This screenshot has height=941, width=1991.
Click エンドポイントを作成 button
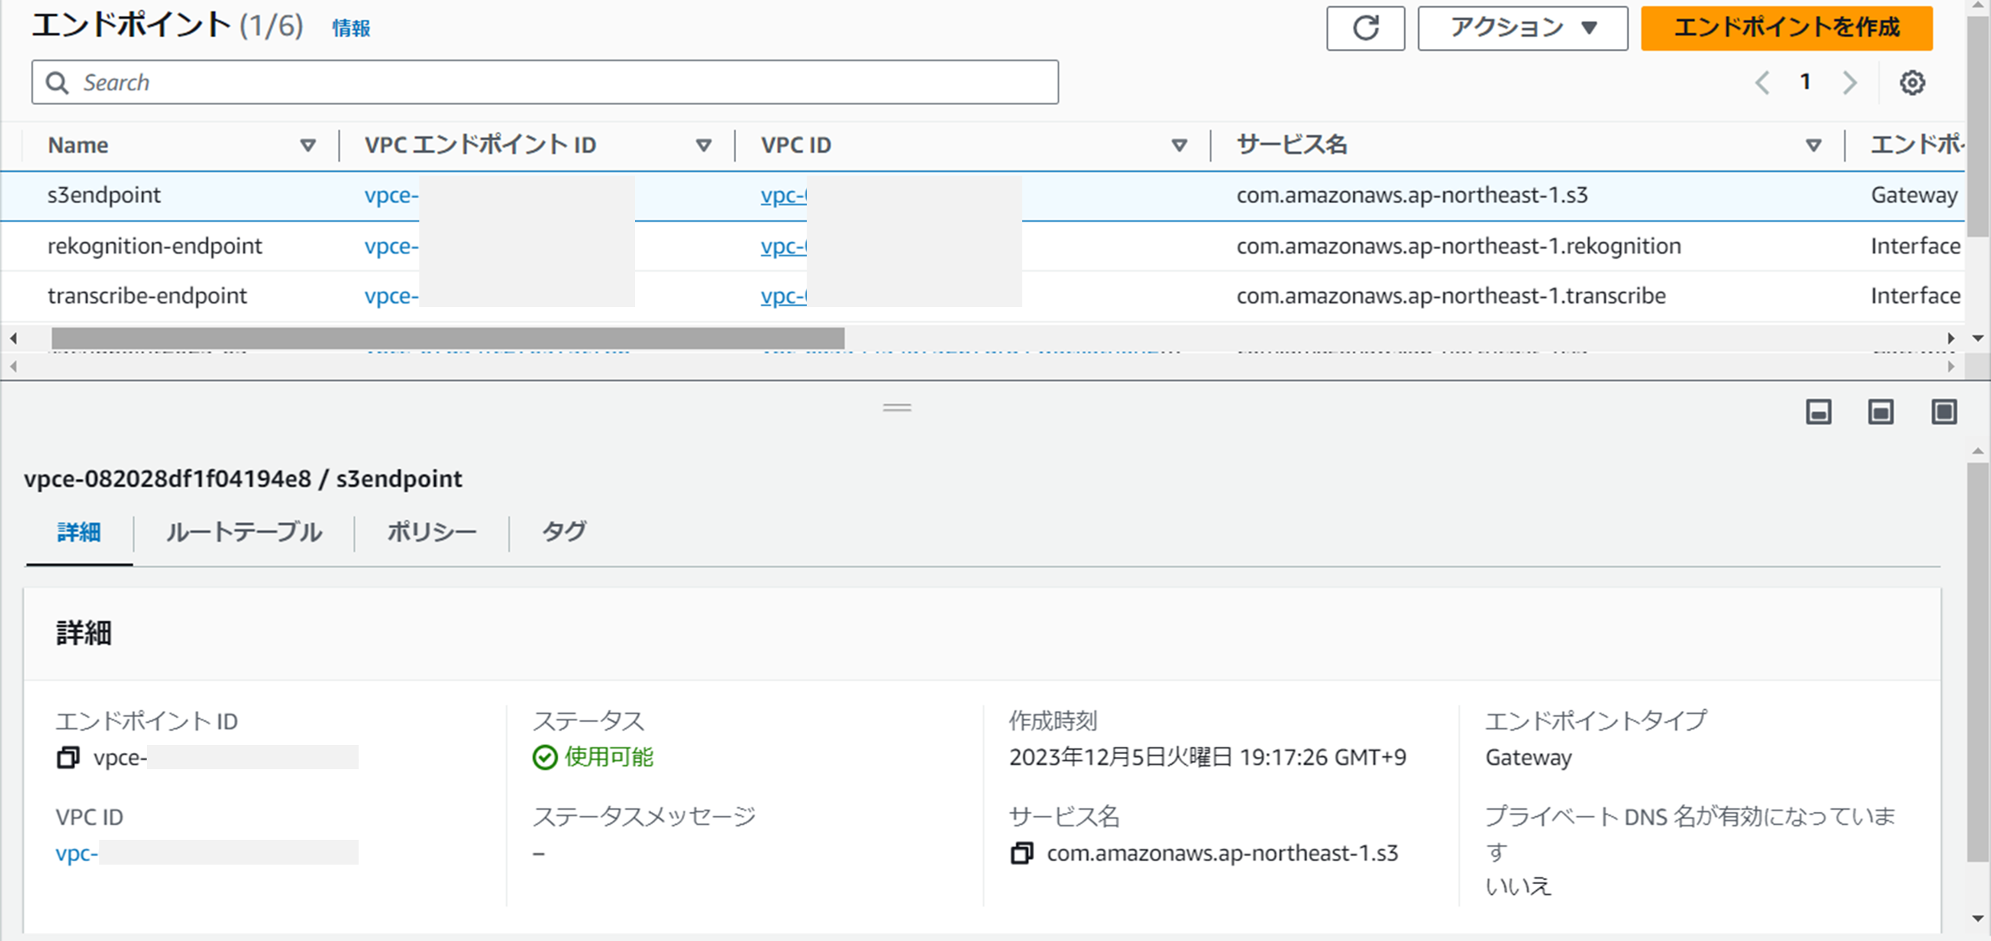pyautogui.click(x=1786, y=29)
